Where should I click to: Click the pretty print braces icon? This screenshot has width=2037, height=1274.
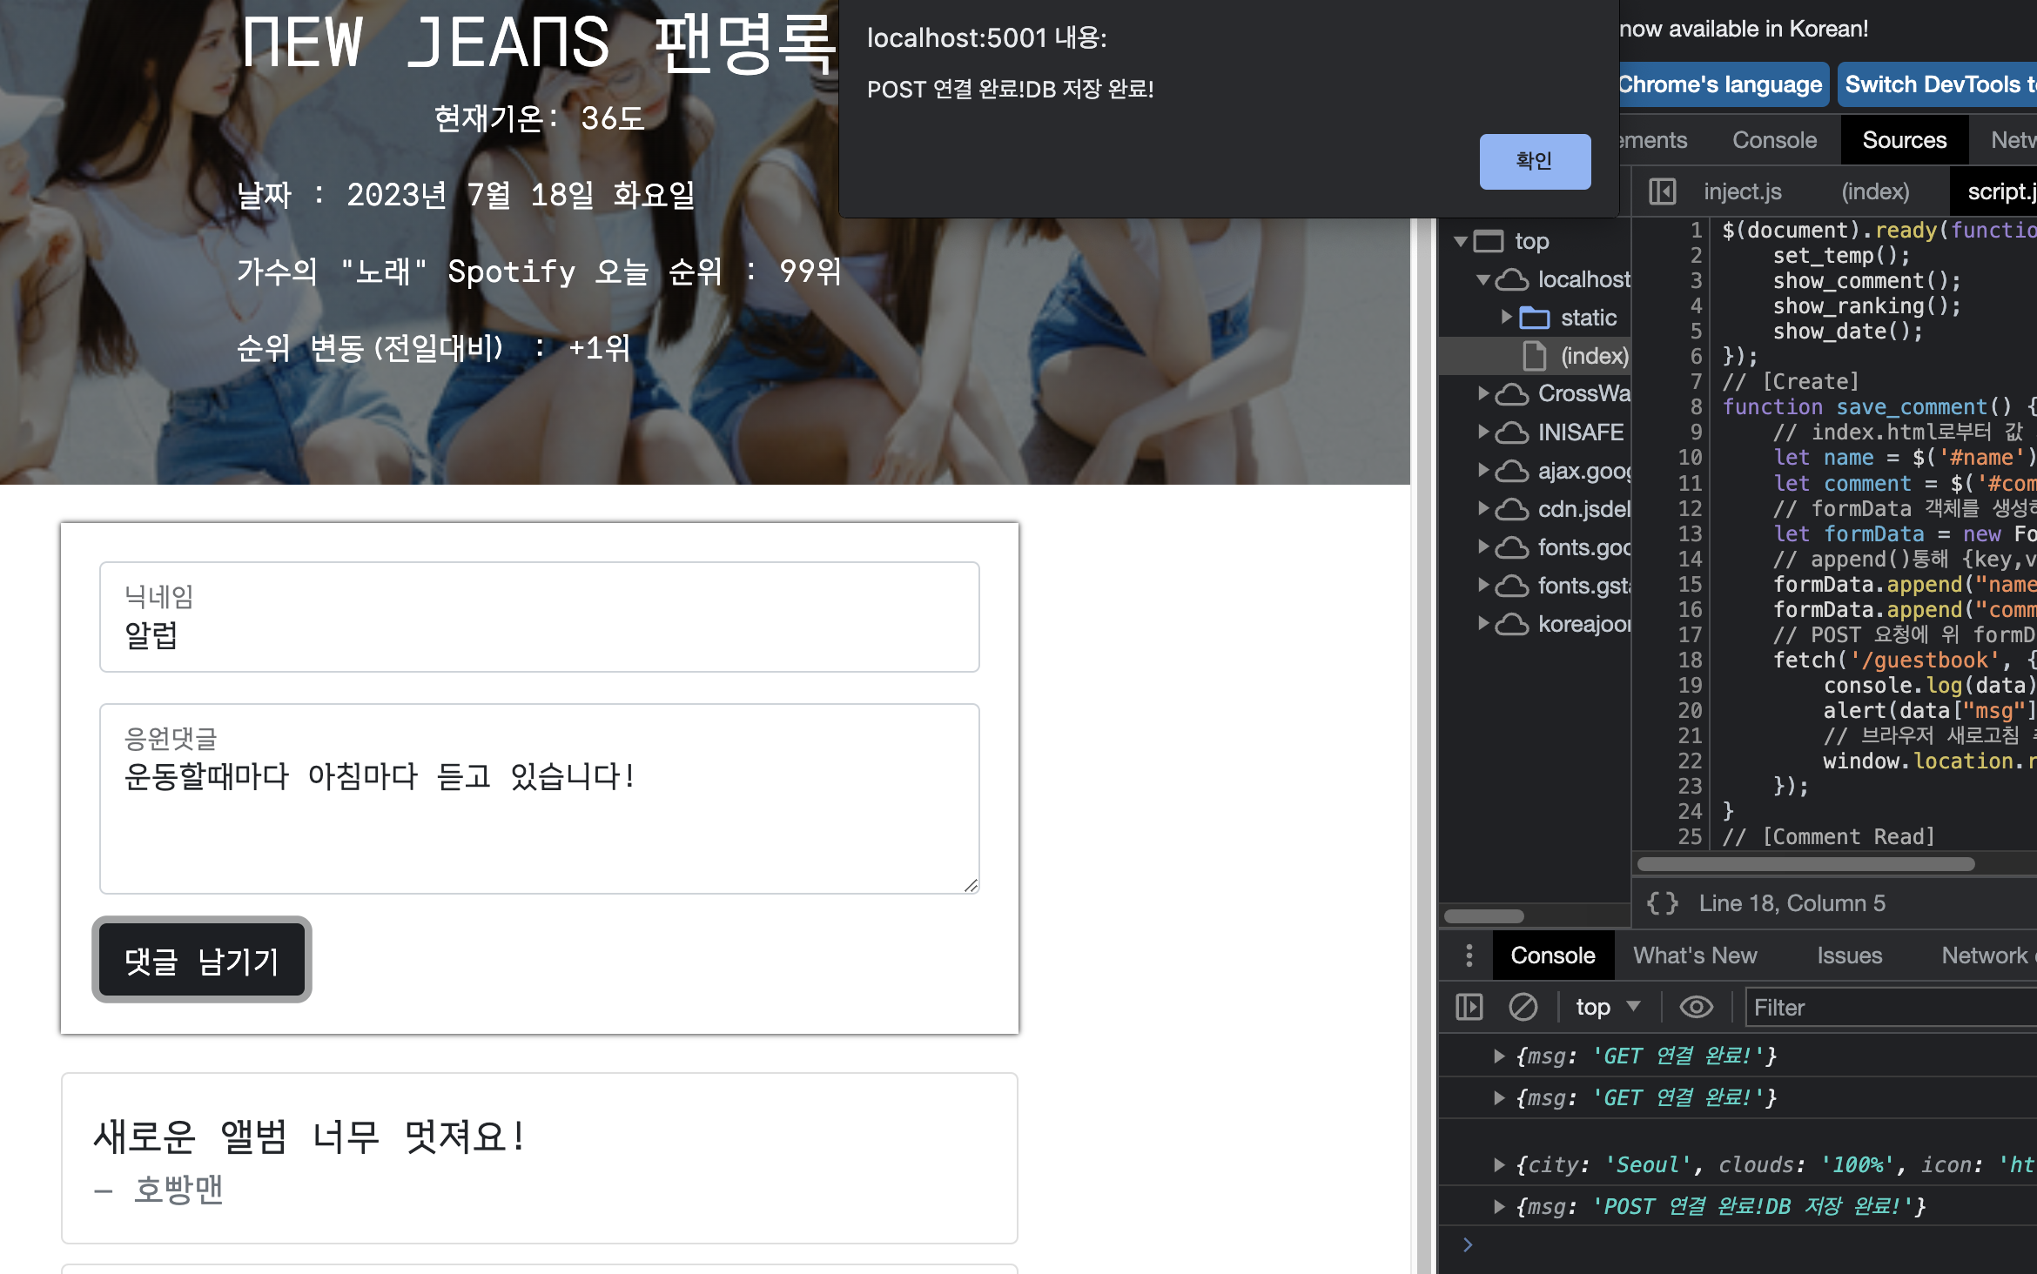tap(1662, 903)
